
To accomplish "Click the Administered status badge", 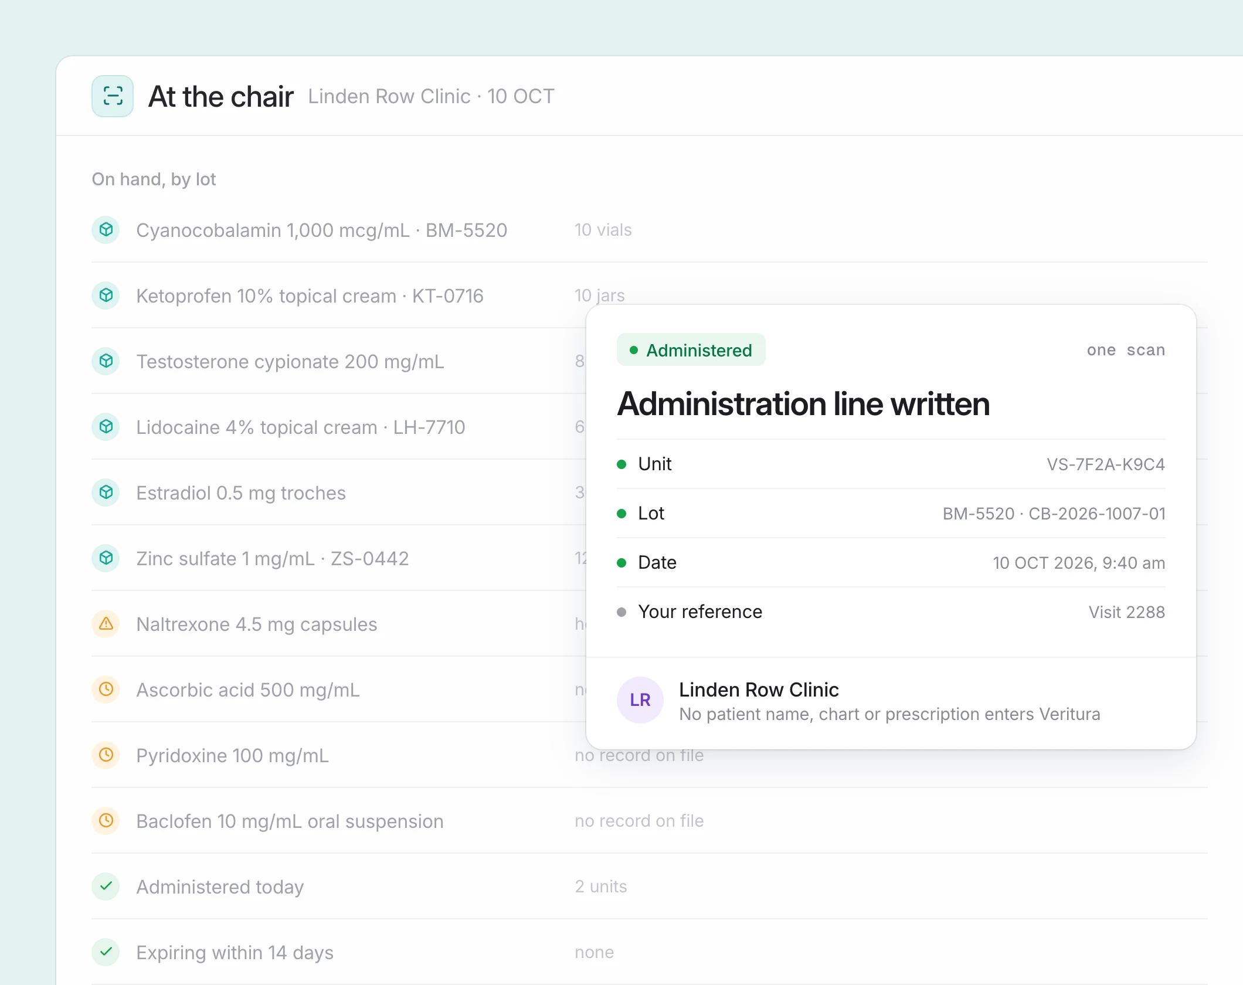I will pyautogui.click(x=691, y=350).
